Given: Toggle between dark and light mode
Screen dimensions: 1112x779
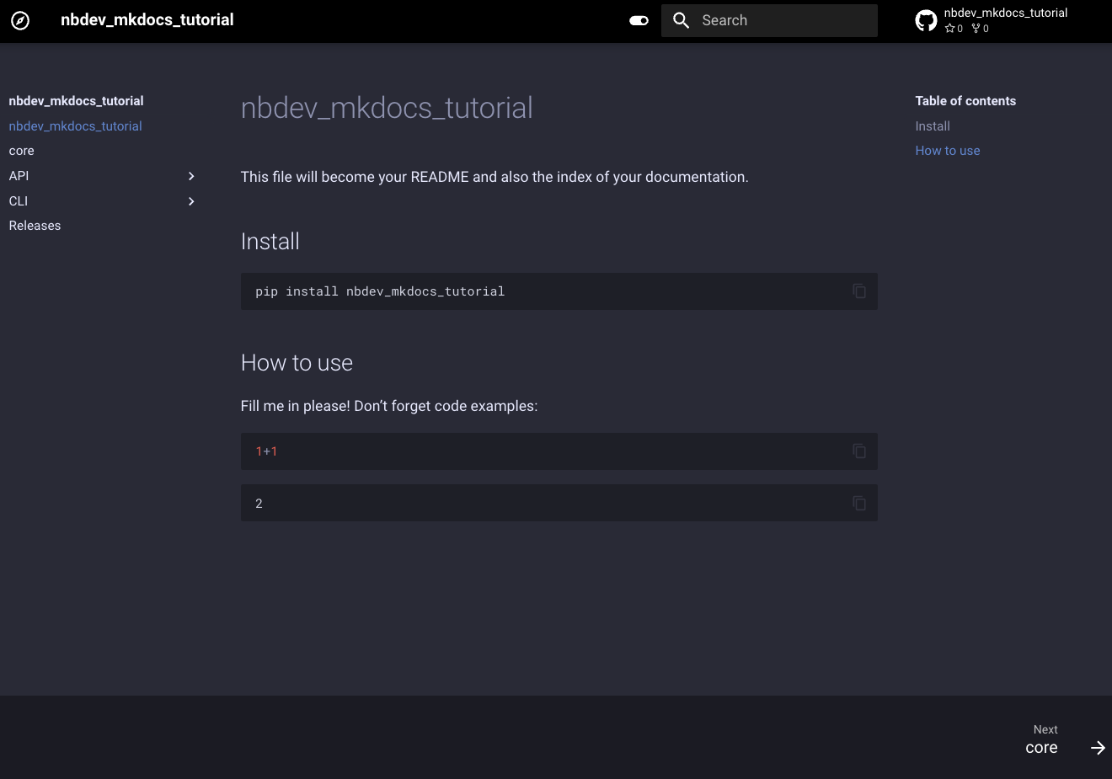Looking at the screenshot, I should pos(639,19).
